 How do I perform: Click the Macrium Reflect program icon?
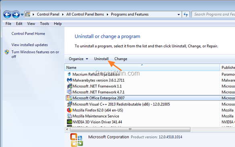(x=69, y=74)
